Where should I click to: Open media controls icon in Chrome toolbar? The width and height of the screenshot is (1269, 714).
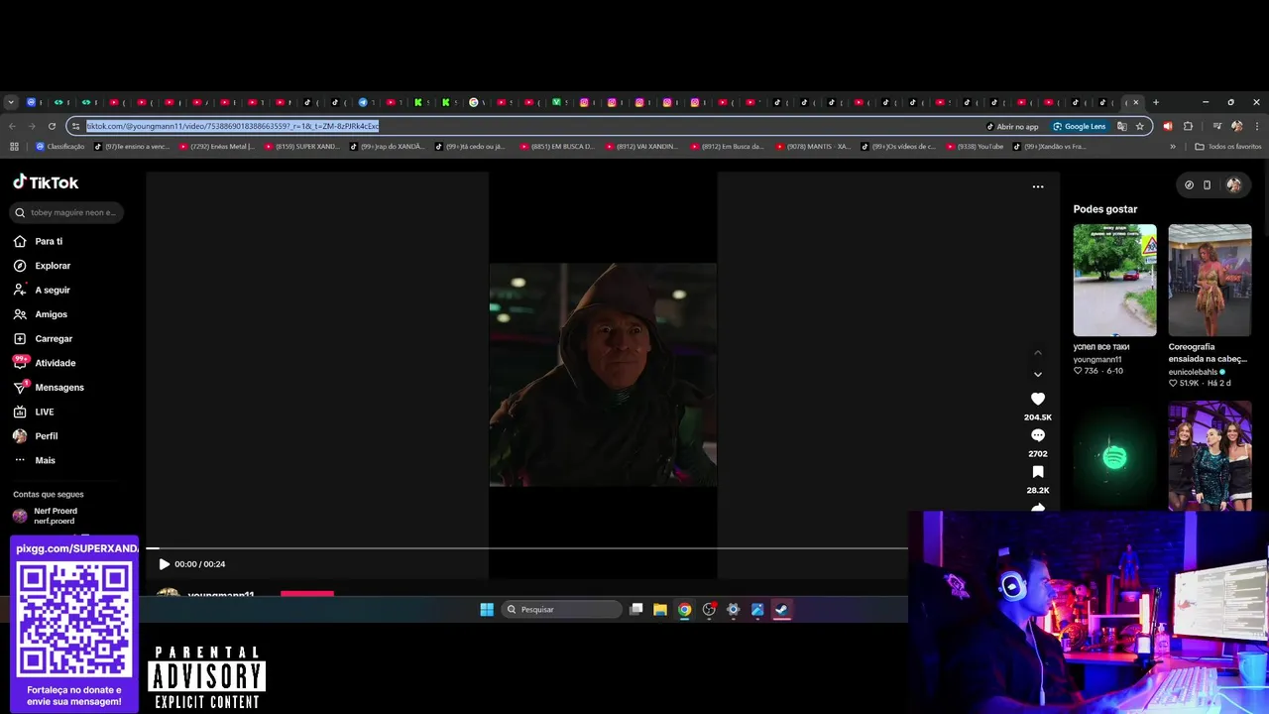pyautogui.click(x=1216, y=126)
